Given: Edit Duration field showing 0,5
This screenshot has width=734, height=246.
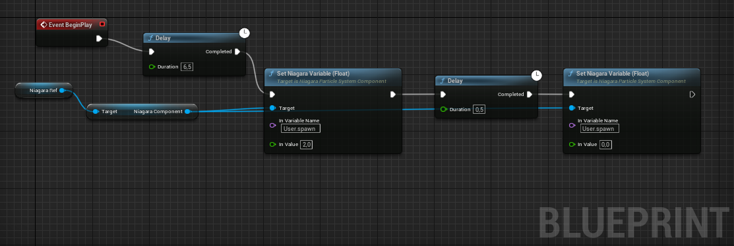Looking at the screenshot, I should (x=479, y=109).
